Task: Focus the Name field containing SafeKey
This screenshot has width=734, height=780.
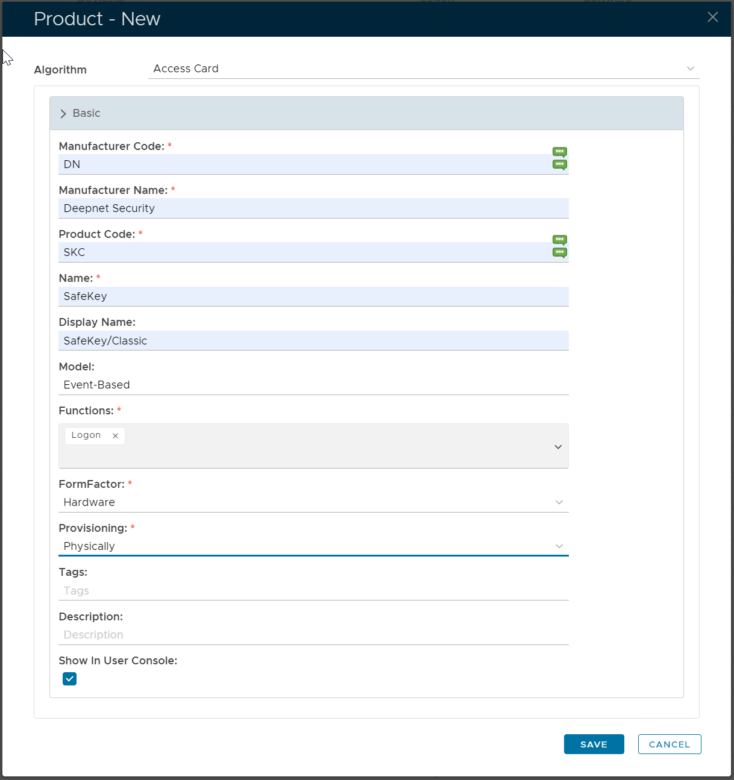Action: [x=313, y=296]
